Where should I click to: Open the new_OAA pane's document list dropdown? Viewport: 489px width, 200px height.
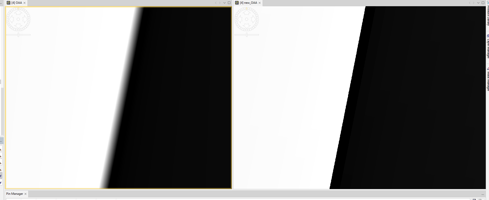pyautogui.click(x=478, y=3)
